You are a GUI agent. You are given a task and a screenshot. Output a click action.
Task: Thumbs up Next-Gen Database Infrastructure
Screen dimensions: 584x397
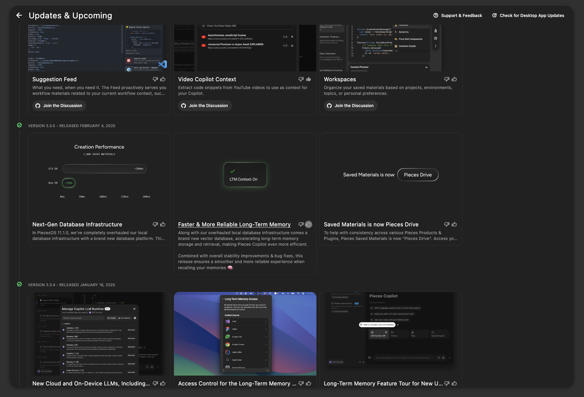(163, 224)
